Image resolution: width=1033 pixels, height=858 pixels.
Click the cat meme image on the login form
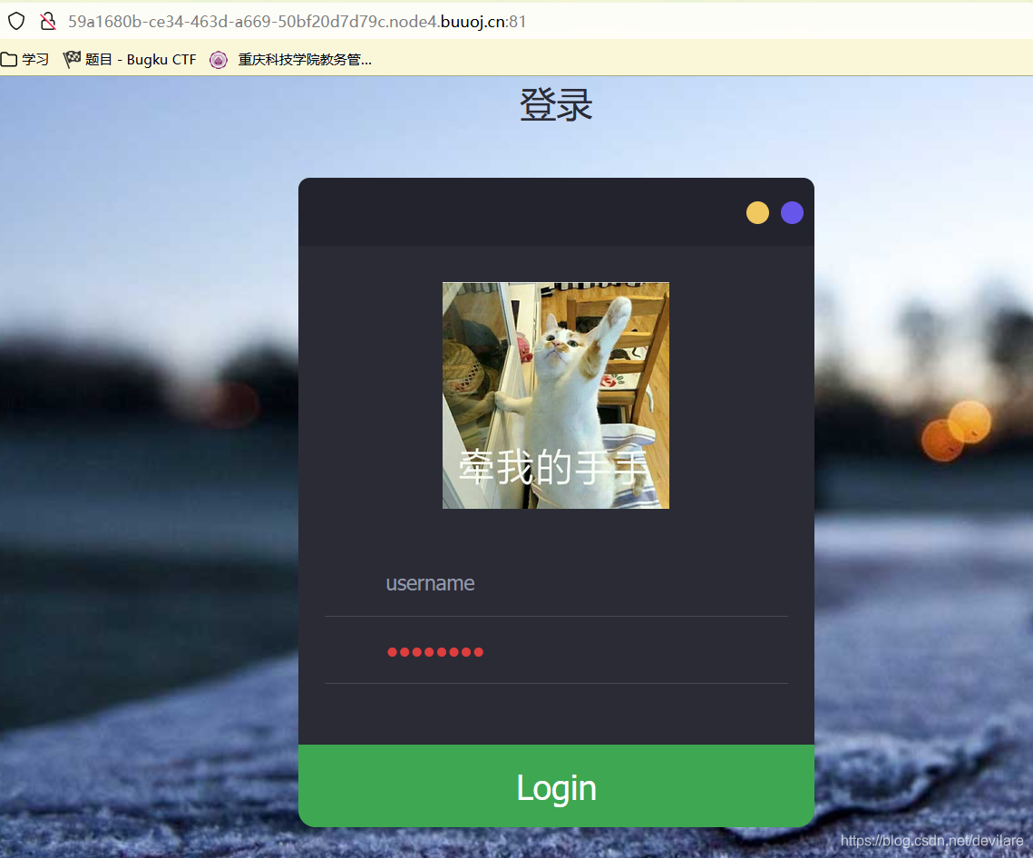(x=555, y=395)
